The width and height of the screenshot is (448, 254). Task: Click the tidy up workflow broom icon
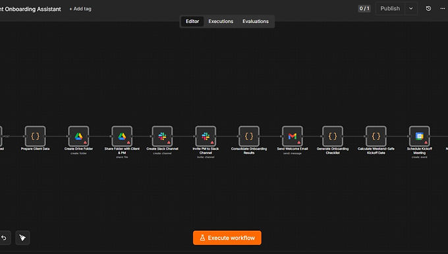pos(22,238)
